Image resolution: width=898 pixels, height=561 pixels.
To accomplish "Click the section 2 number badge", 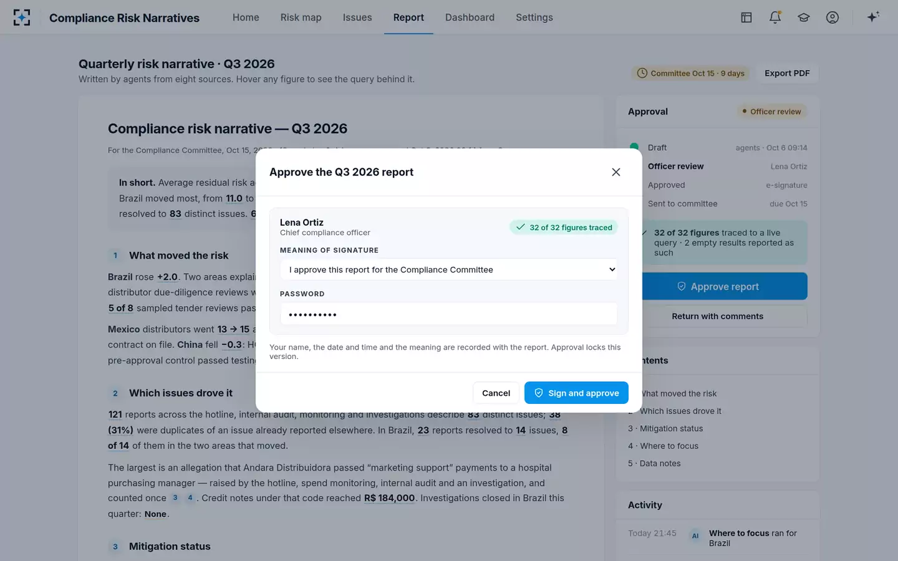I will pyautogui.click(x=115, y=393).
